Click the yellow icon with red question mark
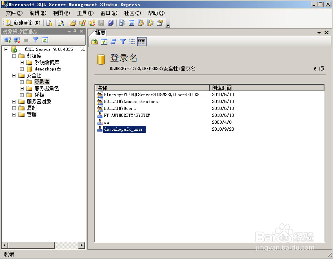 click(x=82, y=23)
